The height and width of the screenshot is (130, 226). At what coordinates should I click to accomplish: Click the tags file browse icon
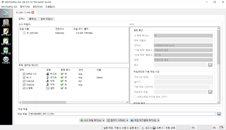pyautogui.click(x=210, y=65)
